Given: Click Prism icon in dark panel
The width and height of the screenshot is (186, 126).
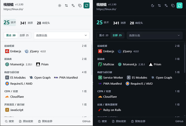Looking at the screenshot, I should click(151, 64).
